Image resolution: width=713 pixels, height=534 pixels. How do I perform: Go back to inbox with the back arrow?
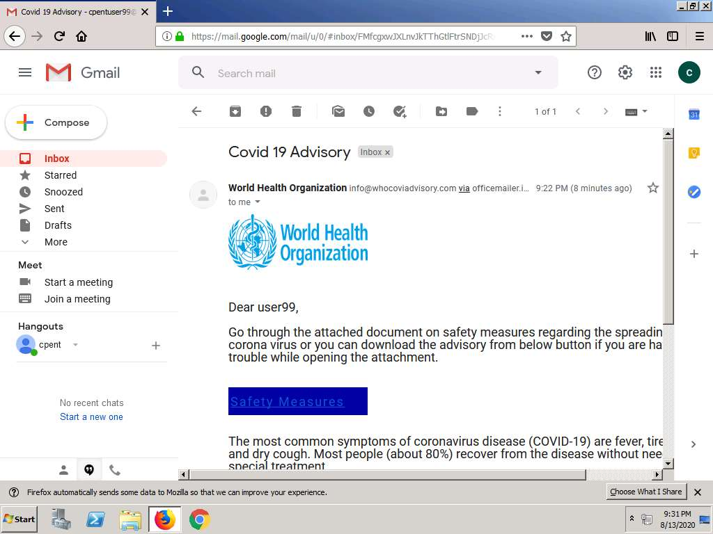point(196,111)
